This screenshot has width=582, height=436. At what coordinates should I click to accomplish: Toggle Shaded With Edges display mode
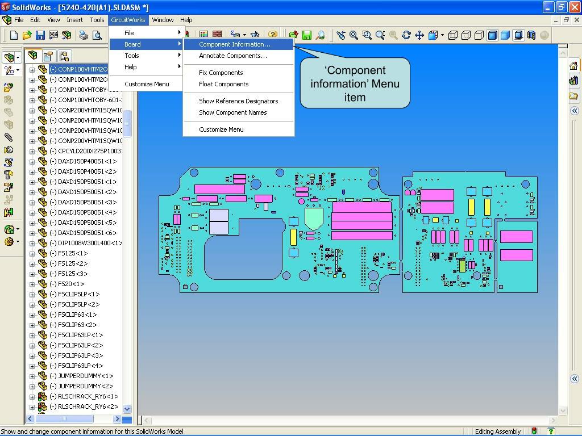(493, 35)
